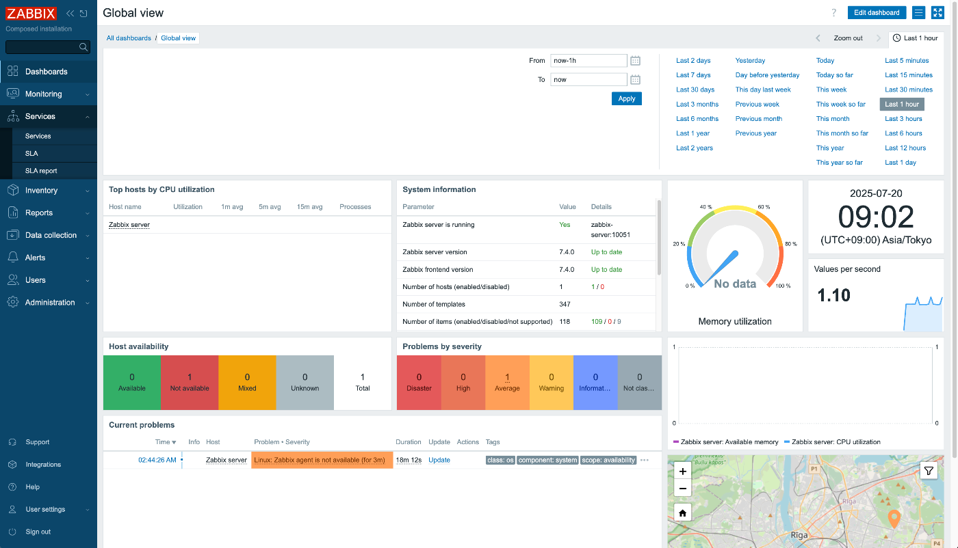Click the Apply button
The image size is (958, 548).
coord(627,98)
